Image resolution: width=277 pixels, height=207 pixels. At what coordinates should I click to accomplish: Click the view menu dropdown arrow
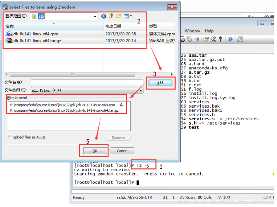coord(131,16)
